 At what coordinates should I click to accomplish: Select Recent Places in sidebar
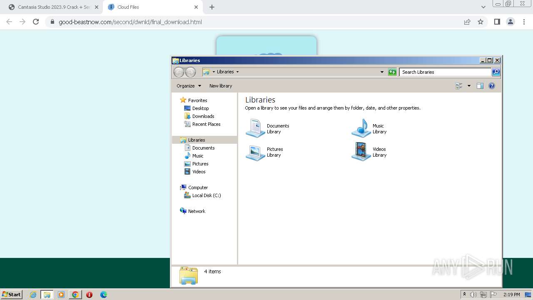pyautogui.click(x=206, y=124)
